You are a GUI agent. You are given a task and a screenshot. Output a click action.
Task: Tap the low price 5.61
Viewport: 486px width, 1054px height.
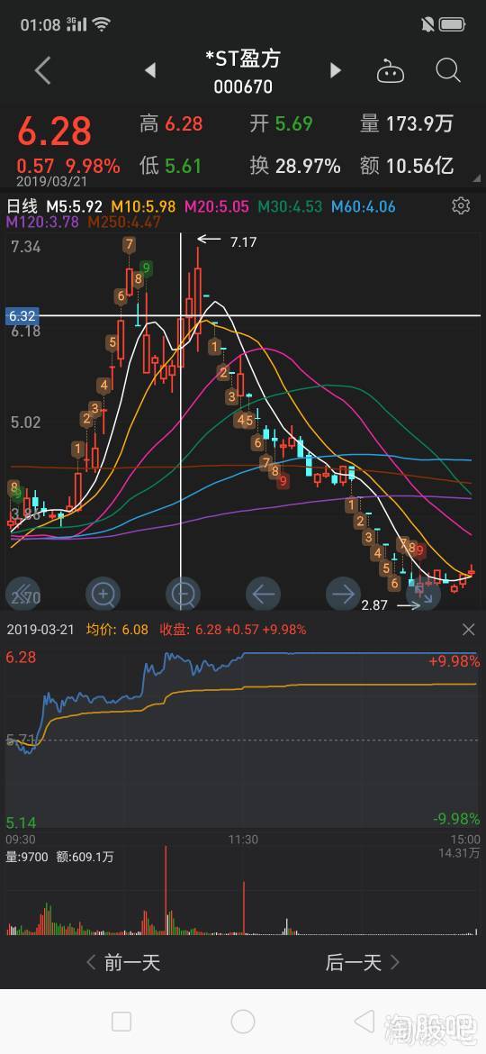click(184, 166)
